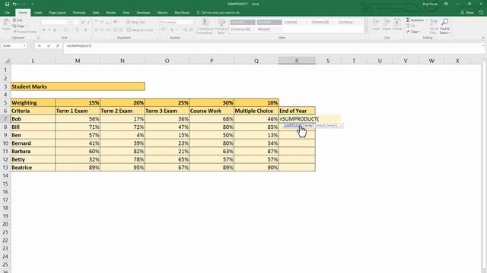
Task: Undo using Quick Access toolbar arrow
Action: click(14, 4)
